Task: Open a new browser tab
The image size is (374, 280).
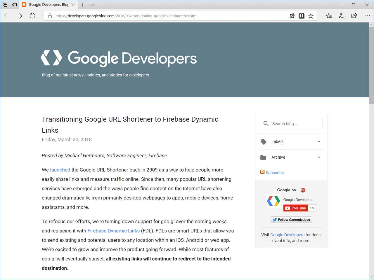Action: pos(83,5)
